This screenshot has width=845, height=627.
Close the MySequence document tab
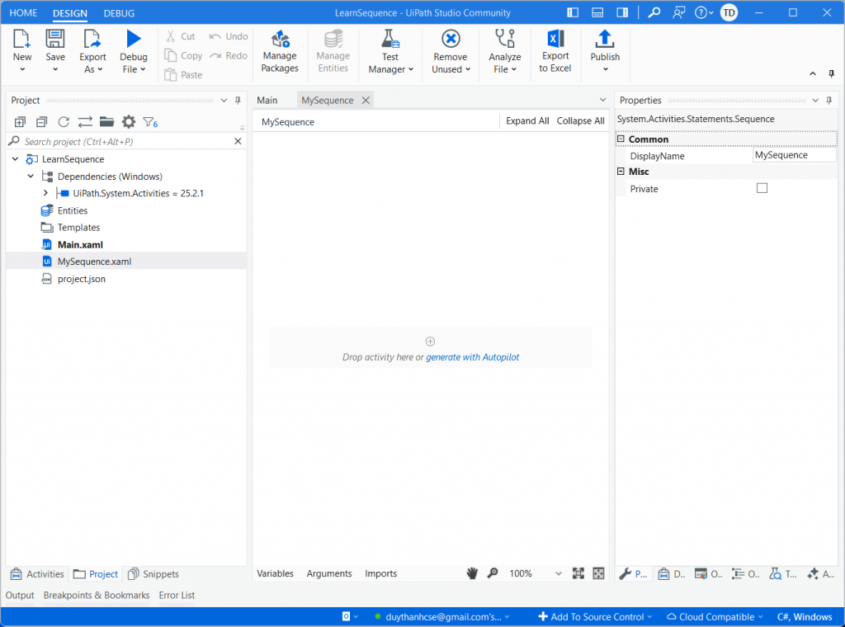click(x=366, y=100)
